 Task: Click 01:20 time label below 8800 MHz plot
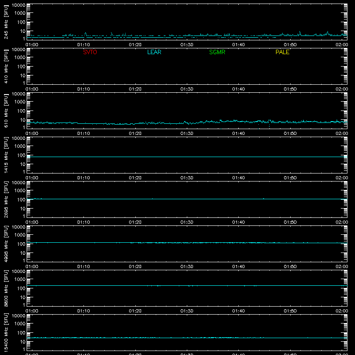pos(135,311)
